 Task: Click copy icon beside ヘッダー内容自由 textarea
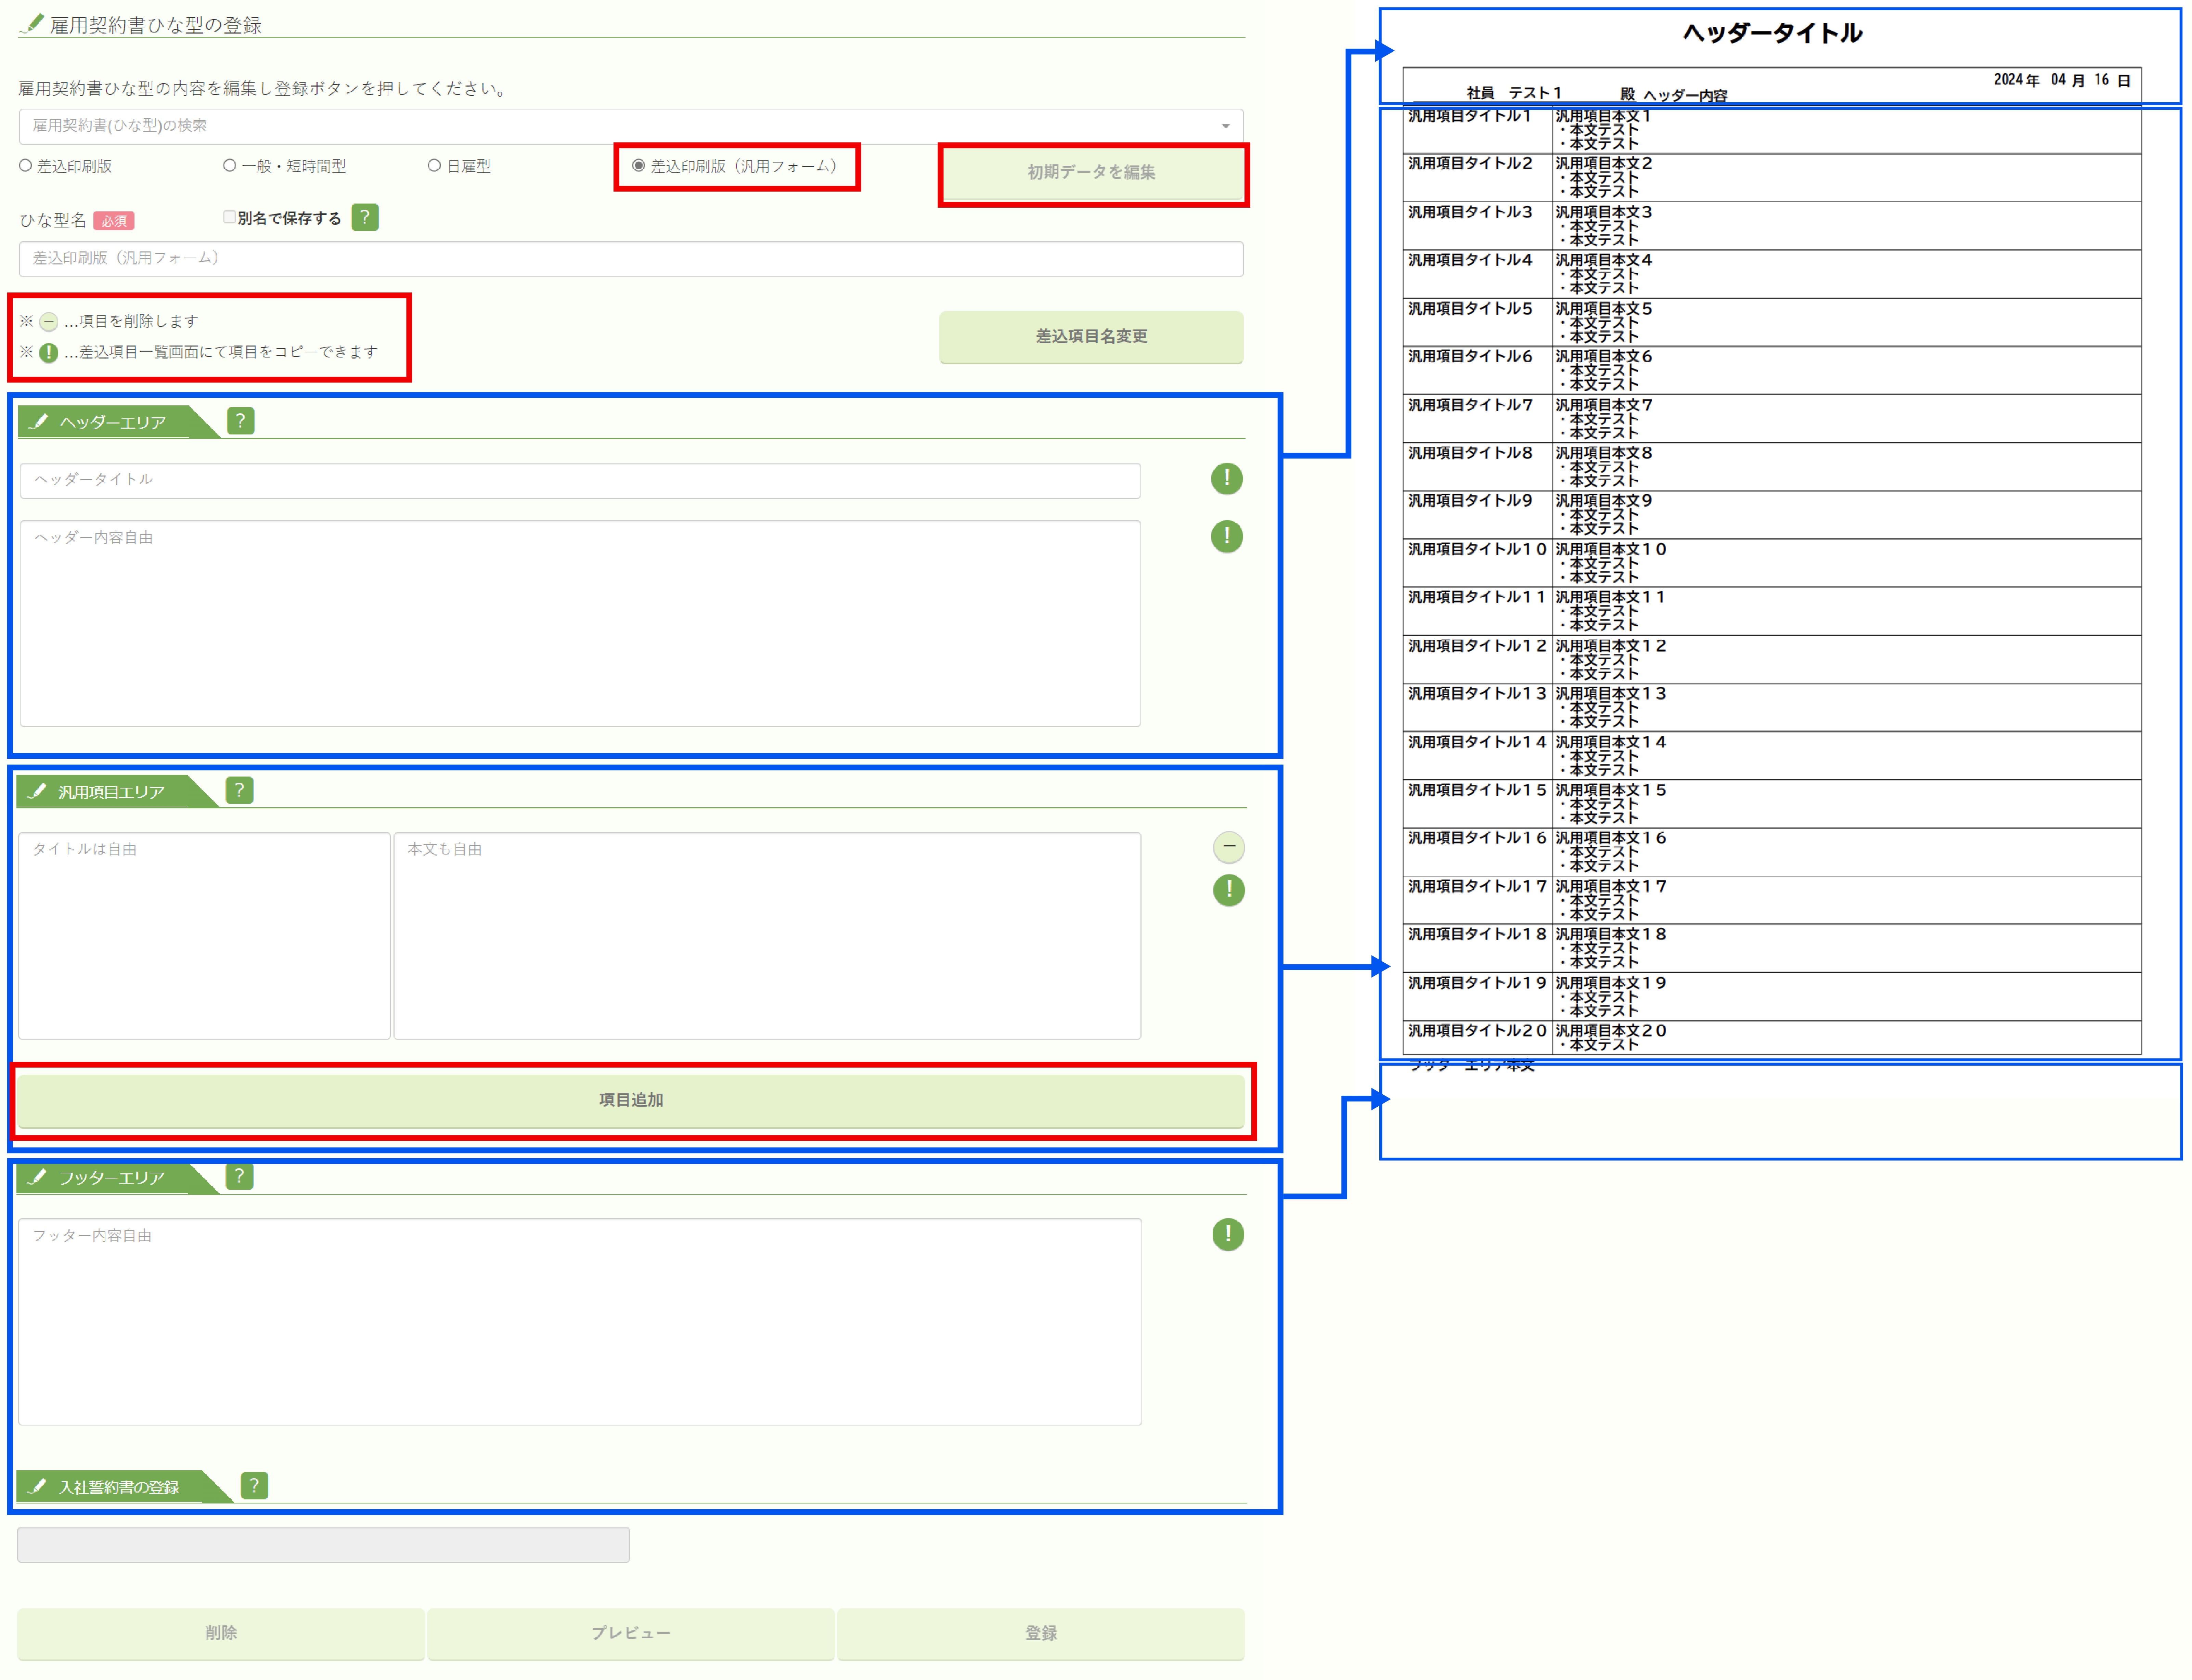(x=1227, y=537)
